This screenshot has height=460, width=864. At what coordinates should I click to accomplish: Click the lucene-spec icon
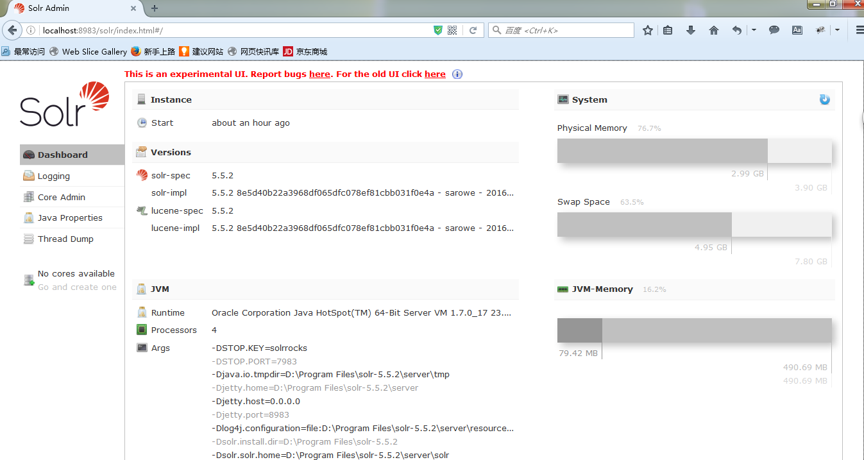coord(142,210)
